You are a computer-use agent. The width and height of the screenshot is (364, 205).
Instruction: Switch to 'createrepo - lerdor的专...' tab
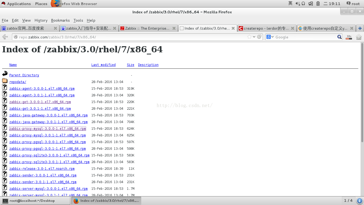(267, 28)
